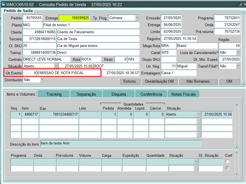The height and width of the screenshot is (184, 246).
Task: Click the Canal field SITE
Action: coord(169,52)
